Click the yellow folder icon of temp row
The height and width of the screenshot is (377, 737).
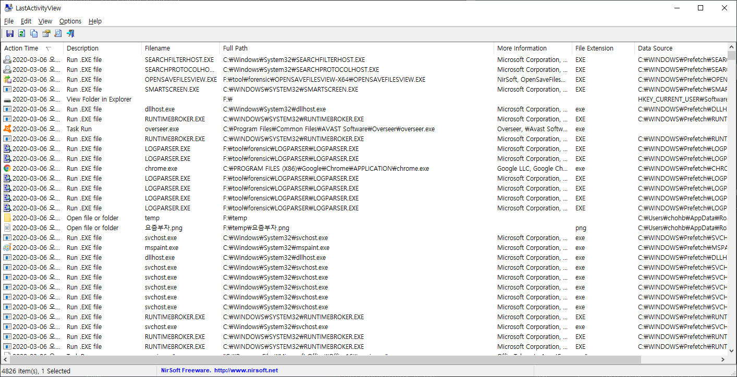pyautogui.click(x=7, y=218)
